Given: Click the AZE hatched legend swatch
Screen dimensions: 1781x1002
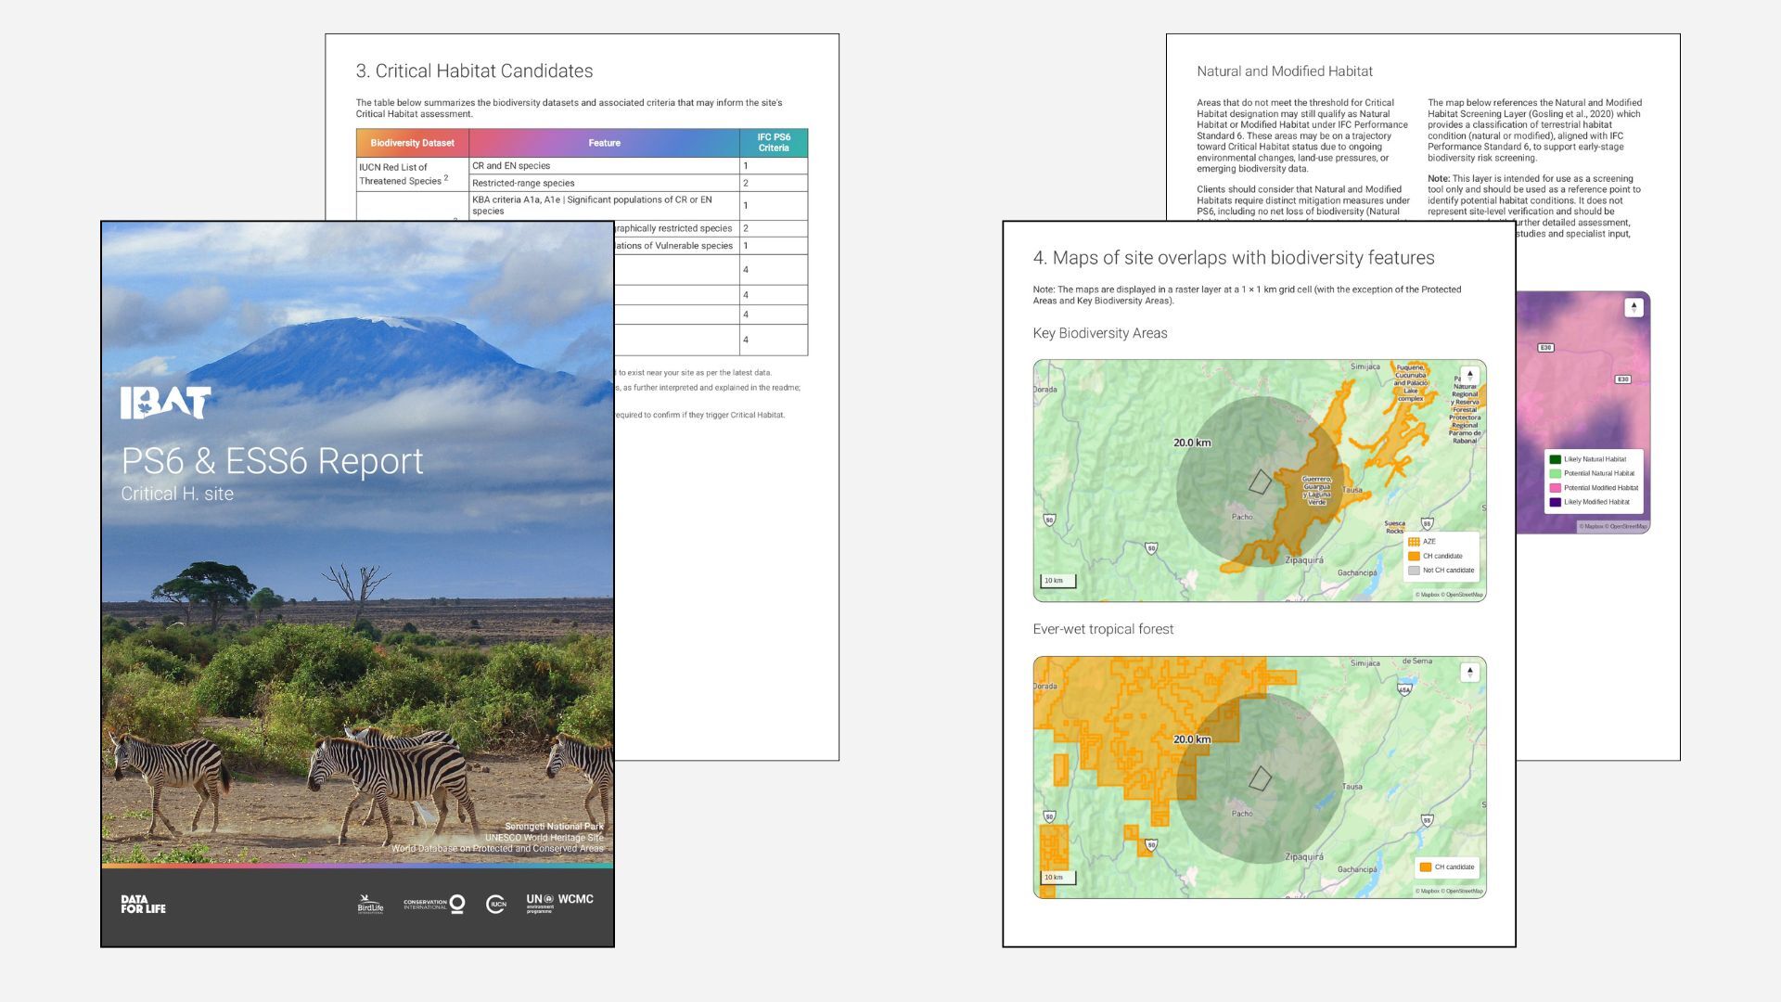Looking at the screenshot, I should coord(1414,542).
